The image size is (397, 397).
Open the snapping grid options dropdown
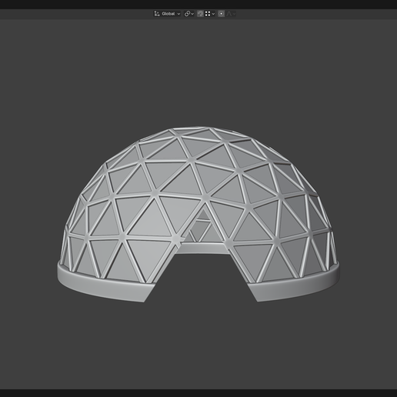coord(210,14)
